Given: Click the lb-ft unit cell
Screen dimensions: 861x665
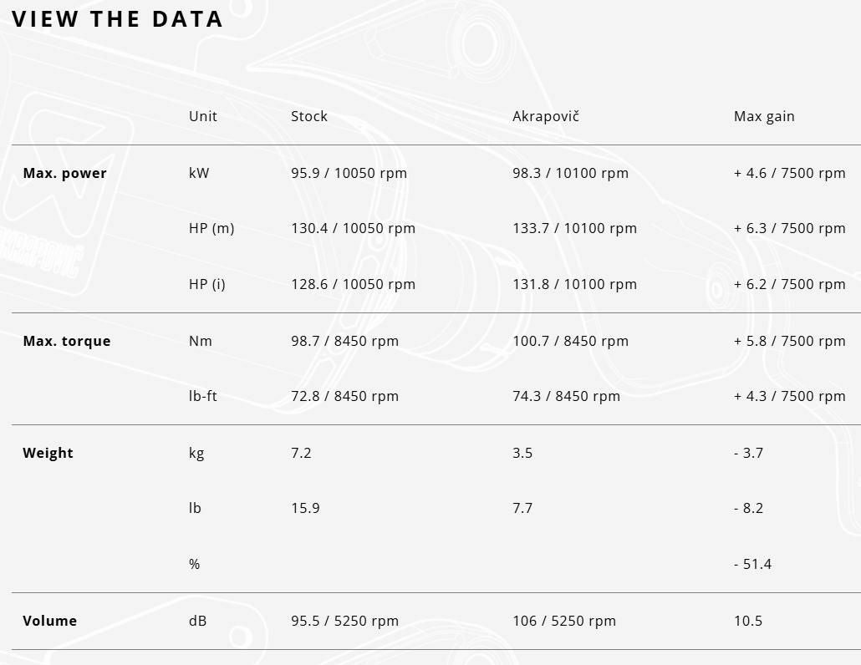Looking at the screenshot, I should [x=202, y=396].
